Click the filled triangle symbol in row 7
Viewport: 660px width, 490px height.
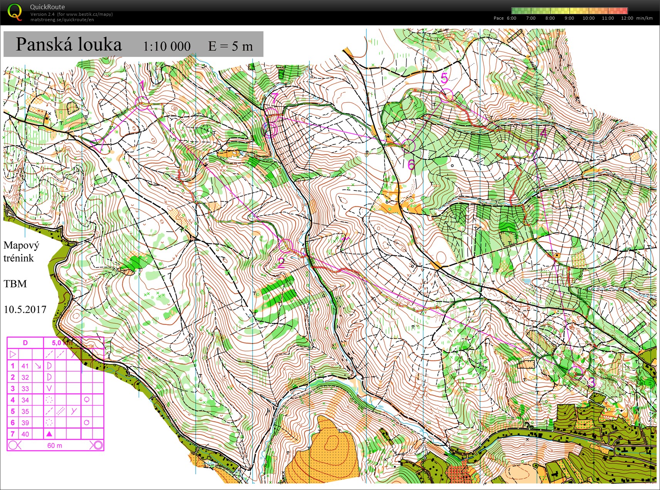[x=49, y=434]
